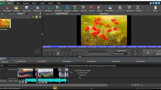Open the Video Maker wizard

point(7,8)
